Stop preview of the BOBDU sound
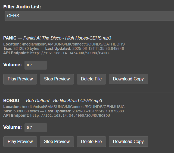Image resolution: width=174 pixels, height=153 pixels. click(x=57, y=141)
